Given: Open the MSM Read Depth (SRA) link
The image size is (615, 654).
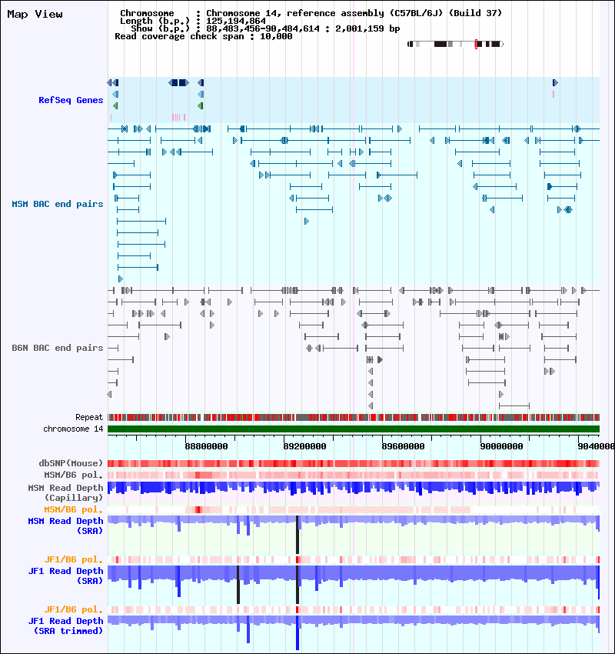Looking at the screenshot, I should pyautogui.click(x=65, y=526).
